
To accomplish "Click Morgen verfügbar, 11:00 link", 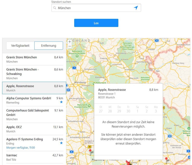I will [21, 148].
